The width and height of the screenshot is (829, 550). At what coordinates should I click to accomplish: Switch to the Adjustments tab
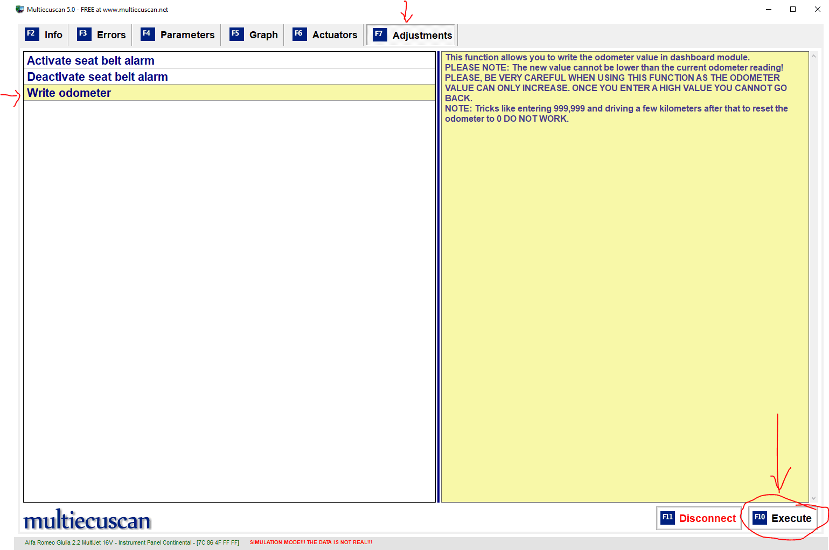pos(412,36)
